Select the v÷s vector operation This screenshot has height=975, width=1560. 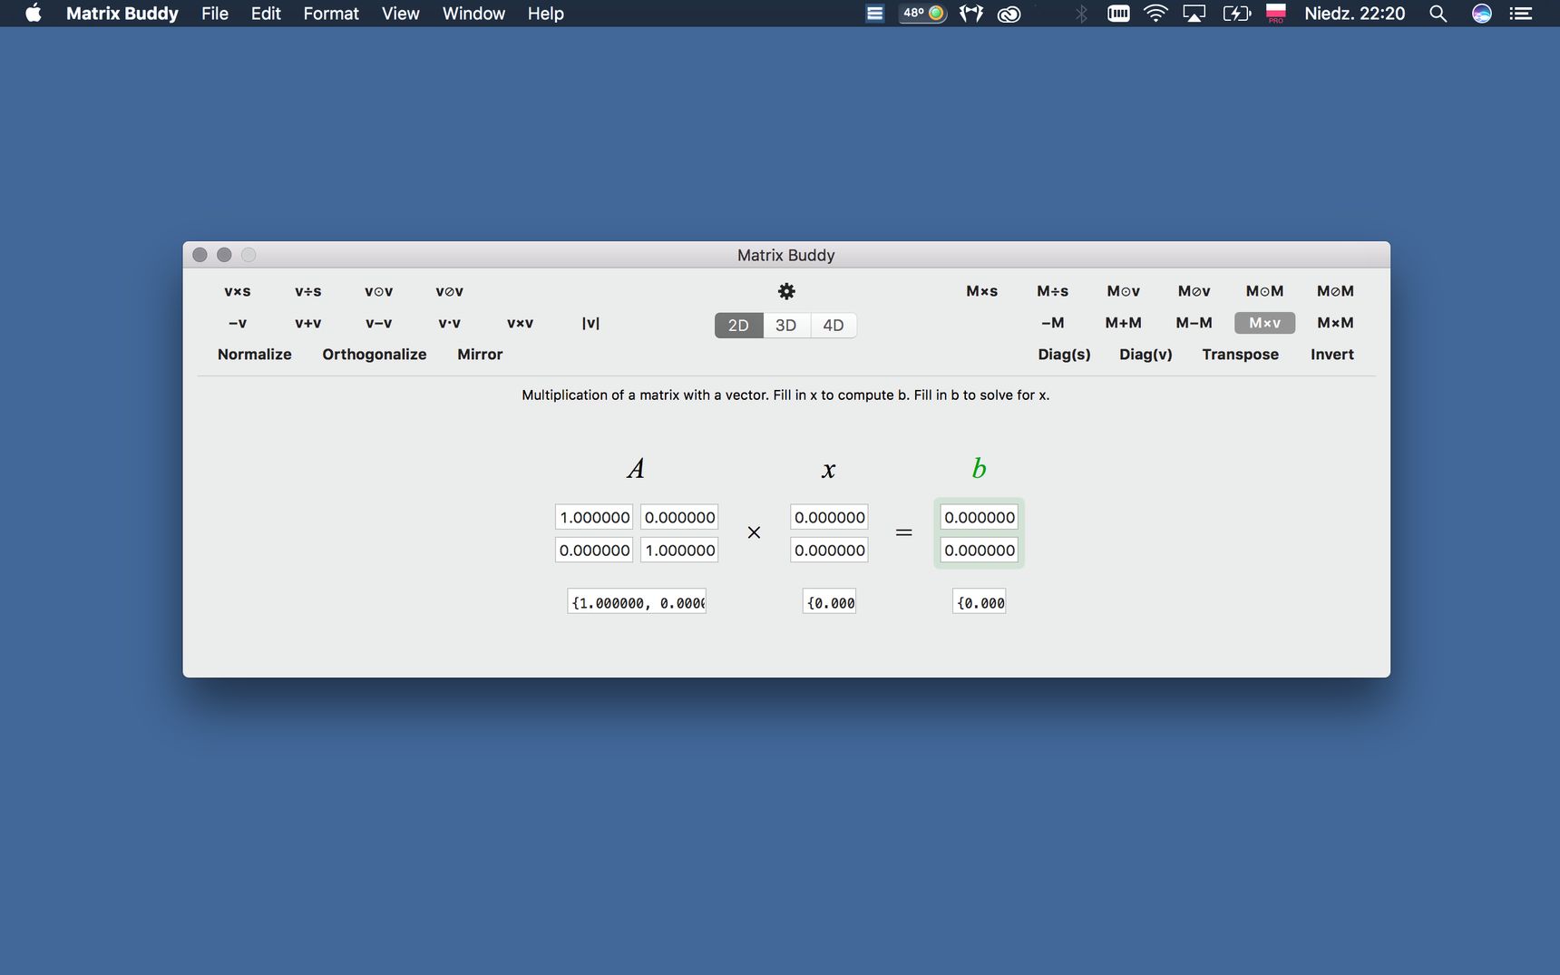pyautogui.click(x=308, y=291)
